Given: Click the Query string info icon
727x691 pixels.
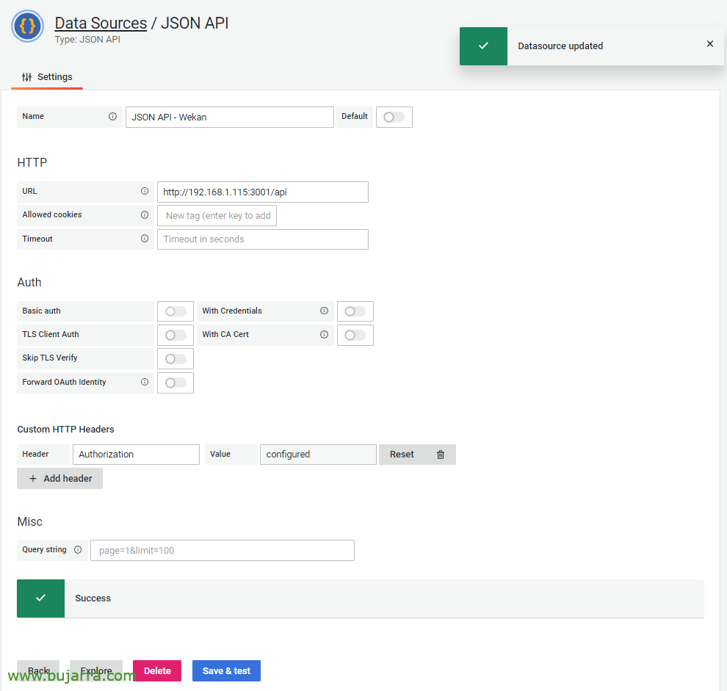Looking at the screenshot, I should (x=78, y=550).
